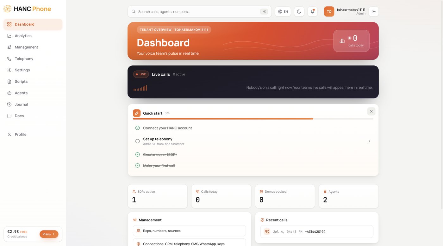Expand Set up telephony step chevron
The image size is (443, 246).
click(x=369, y=141)
